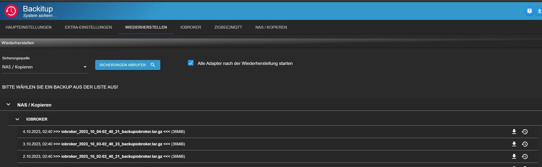Download backup iobroker_2023_10_04
The height and width of the screenshot is (167, 542).
tap(514, 131)
